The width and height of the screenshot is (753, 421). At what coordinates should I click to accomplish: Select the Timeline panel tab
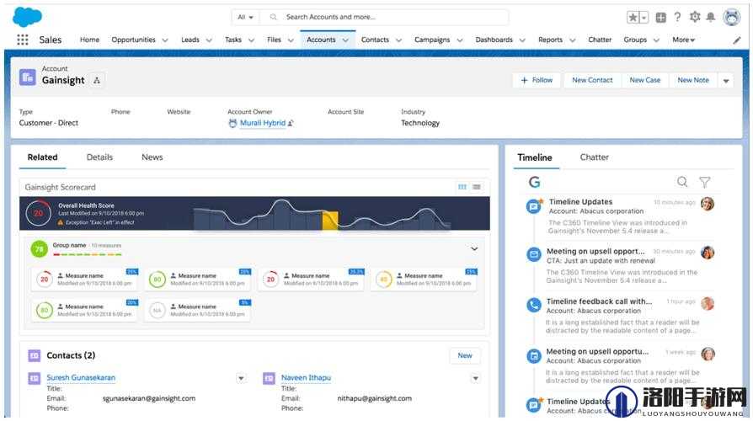[x=535, y=157]
